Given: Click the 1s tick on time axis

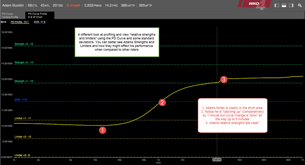Looking at the screenshot, I should 14,160.
